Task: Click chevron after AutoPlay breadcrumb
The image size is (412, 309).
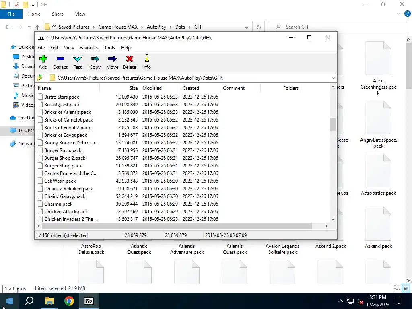Action: [171, 27]
